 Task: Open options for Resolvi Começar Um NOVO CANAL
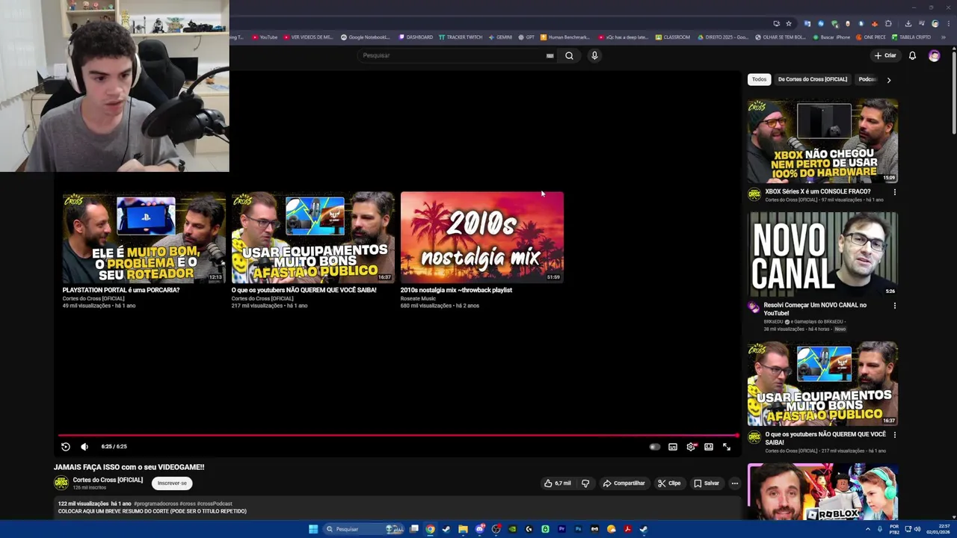coord(894,306)
